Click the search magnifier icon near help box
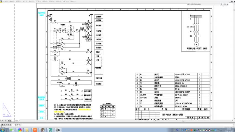 (221, 4)
